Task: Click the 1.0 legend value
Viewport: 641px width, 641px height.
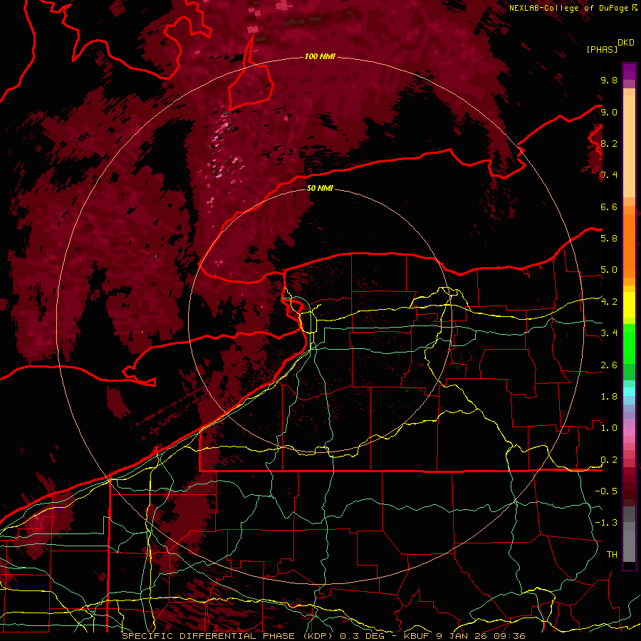Action: coord(609,428)
